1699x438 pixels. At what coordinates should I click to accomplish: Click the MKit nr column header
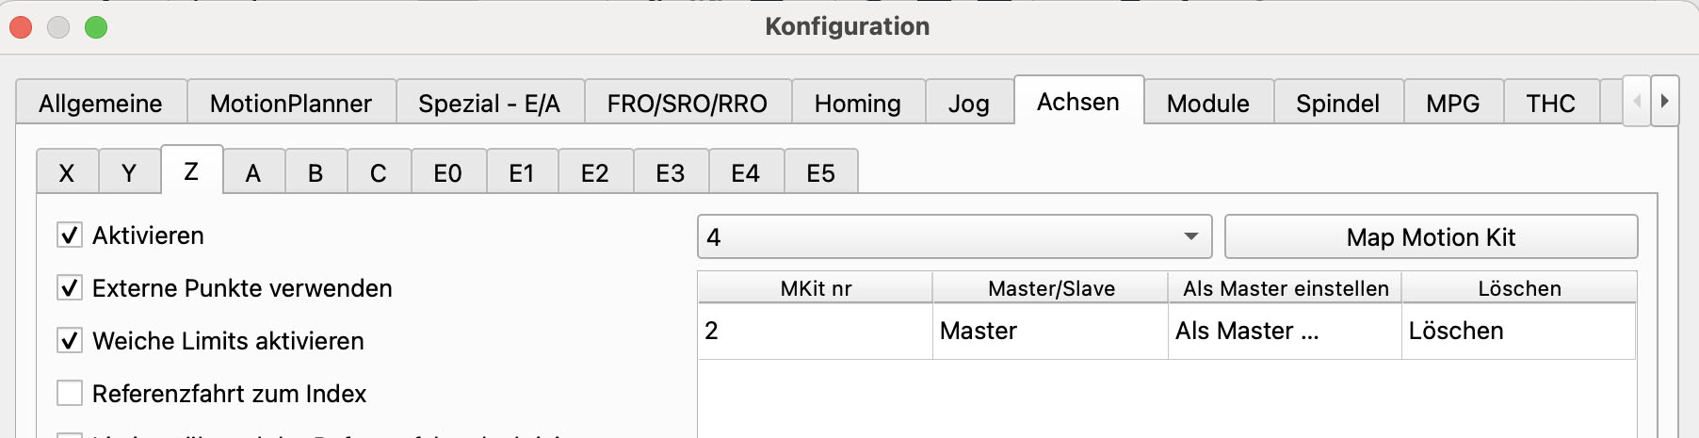[x=816, y=289]
